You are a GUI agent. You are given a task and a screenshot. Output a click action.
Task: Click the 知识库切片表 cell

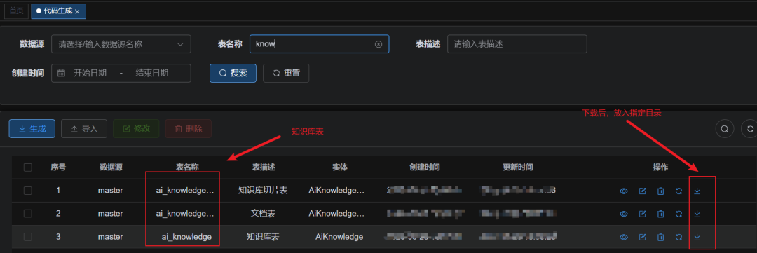click(x=263, y=191)
